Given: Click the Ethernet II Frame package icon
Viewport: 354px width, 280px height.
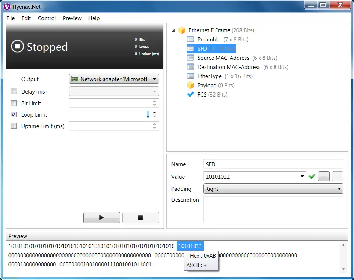Looking at the screenshot, I should click(x=182, y=30).
